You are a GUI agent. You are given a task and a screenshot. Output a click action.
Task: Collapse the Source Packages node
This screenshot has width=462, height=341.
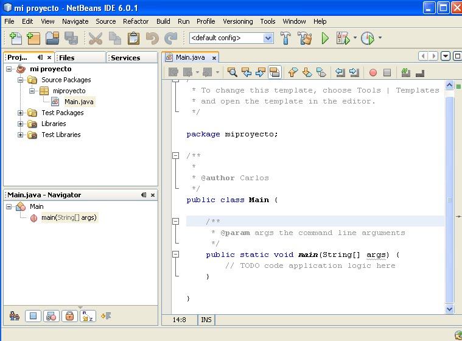click(20, 80)
